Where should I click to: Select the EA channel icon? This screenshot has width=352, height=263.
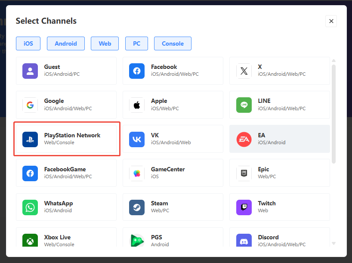tap(244, 139)
